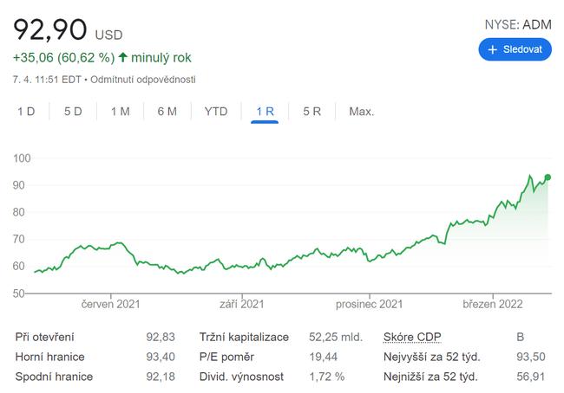The height and width of the screenshot is (393, 564).
Task: Click the P/E poměr label
Action: click(x=227, y=357)
